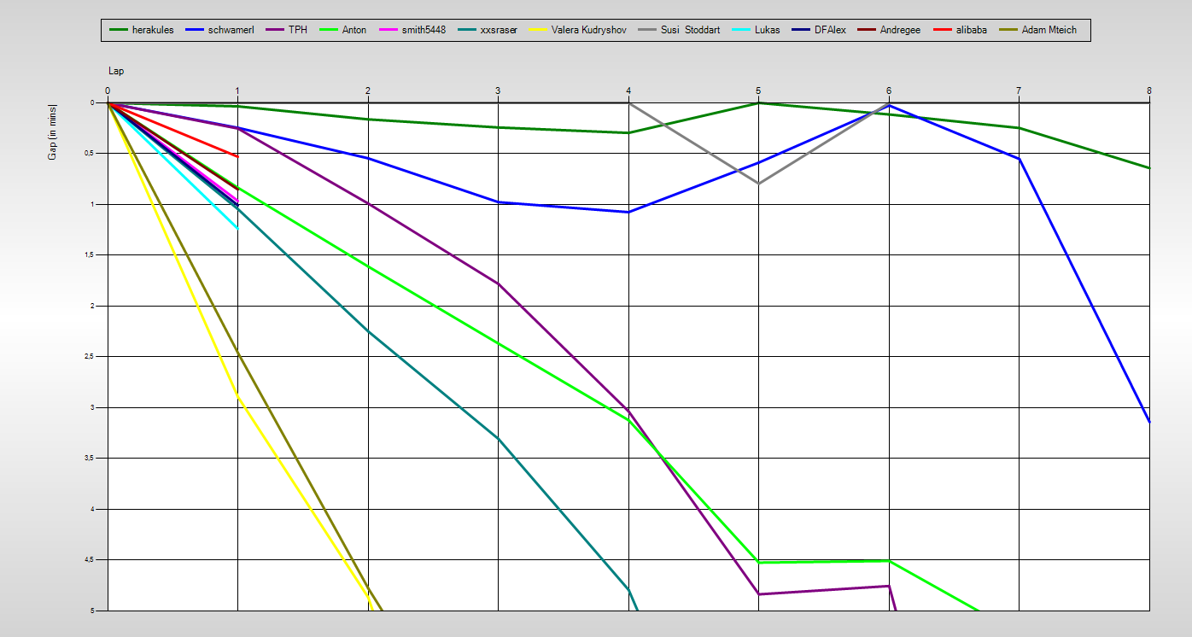Click the Susi Stoddart gray legend swatch
Image resolution: width=1192 pixels, height=637 pixels.
tap(646, 31)
